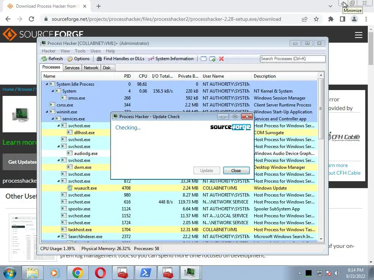Sort by the Description column header
This screenshot has width=374, height=280.
[x=284, y=76]
